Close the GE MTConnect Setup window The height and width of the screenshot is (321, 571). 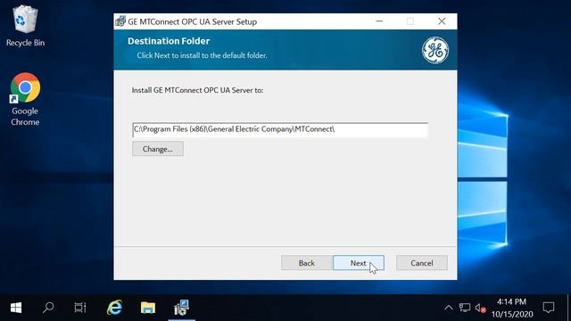(442, 21)
